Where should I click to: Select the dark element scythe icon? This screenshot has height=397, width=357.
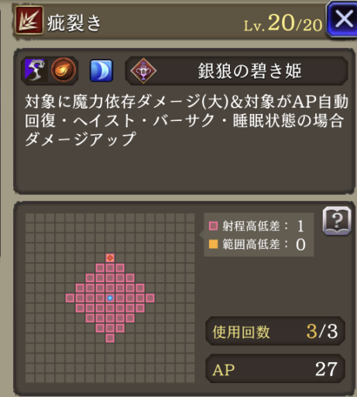pos(36,70)
